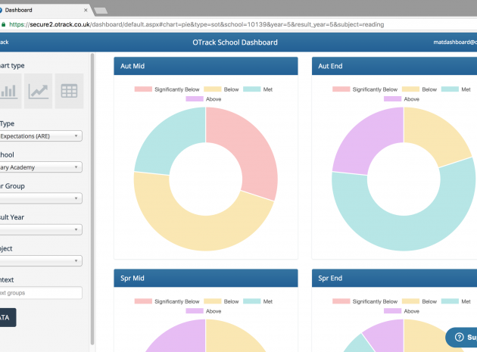Viewport: 477px width, 352px height.
Task: Select the bar chart type icon
Action: click(x=9, y=91)
